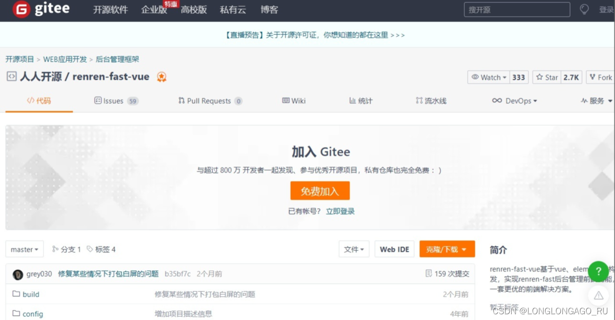Image resolution: width=615 pixels, height=320 pixels.
Task: Click the branch icon next to 分支 1
Action: click(x=55, y=249)
